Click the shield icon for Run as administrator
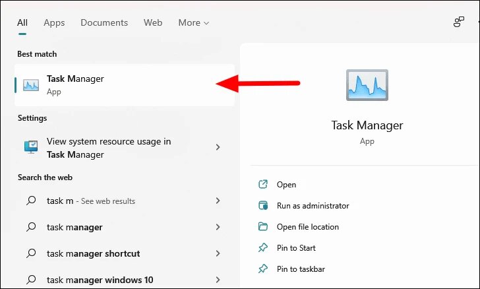Viewport: 480px width, 289px height. pyautogui.click(x=263, y=205)
